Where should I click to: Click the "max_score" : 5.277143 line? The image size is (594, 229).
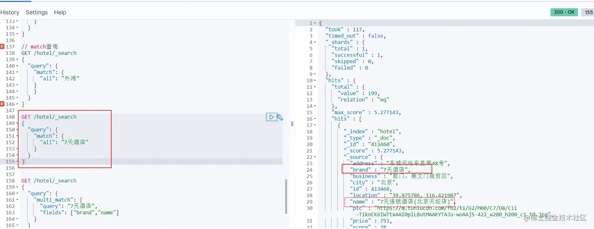click(366, 113)
